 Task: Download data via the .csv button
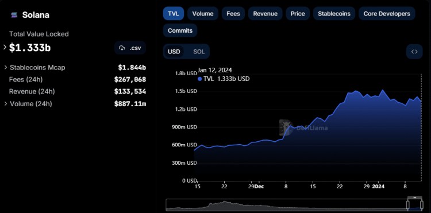coord(130,48)
